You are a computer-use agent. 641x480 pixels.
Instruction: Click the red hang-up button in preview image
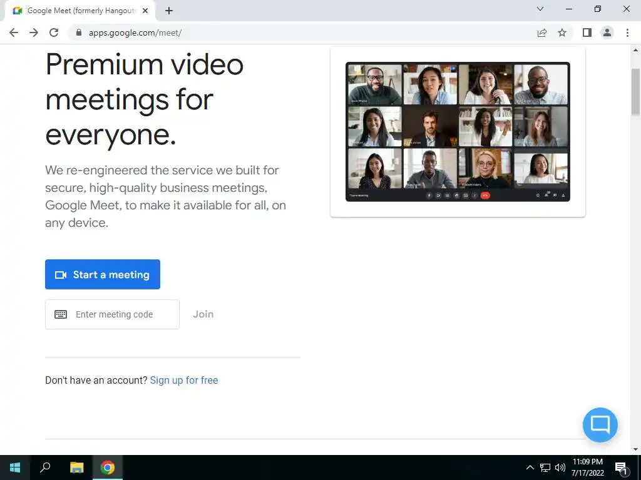coord(485,196)
